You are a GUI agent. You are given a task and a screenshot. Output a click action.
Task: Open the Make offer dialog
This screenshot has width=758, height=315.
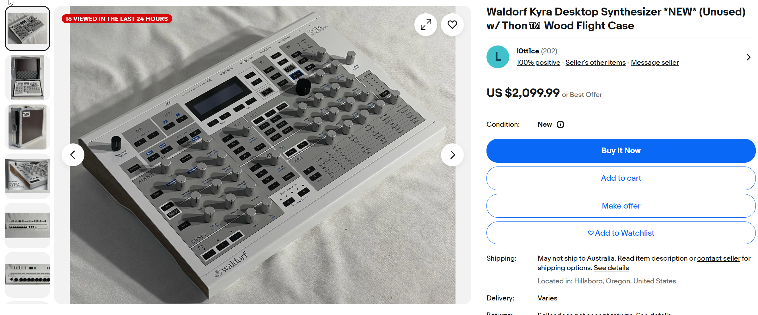click(x=621, y=206)
